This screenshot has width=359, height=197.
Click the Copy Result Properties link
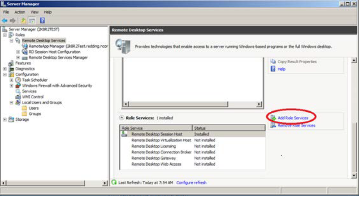pos(297,61)
